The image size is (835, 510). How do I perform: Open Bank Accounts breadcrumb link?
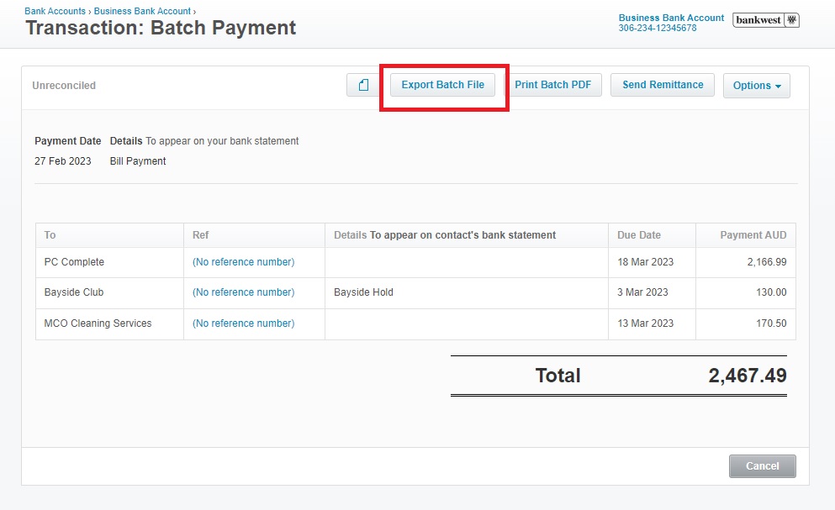point(55,11)
